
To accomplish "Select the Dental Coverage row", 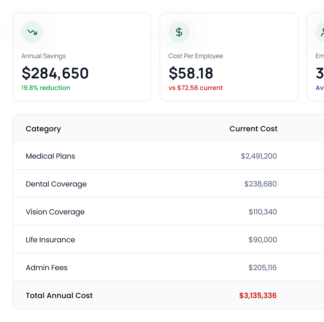I will (56, 184).
